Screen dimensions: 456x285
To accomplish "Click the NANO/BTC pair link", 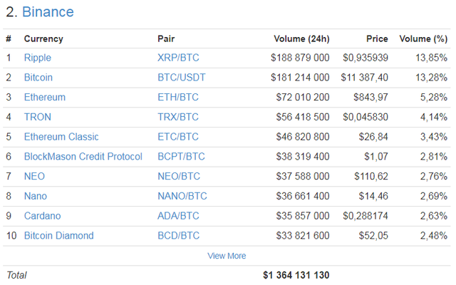I will [181, 196].
